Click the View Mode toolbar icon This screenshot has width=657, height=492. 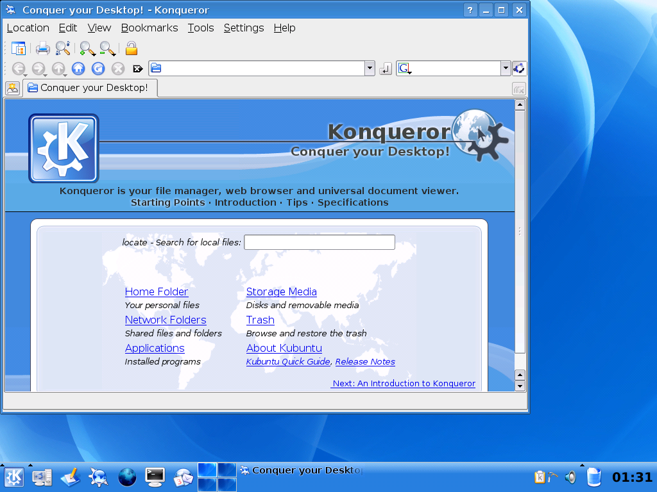[x=18, y=49]
